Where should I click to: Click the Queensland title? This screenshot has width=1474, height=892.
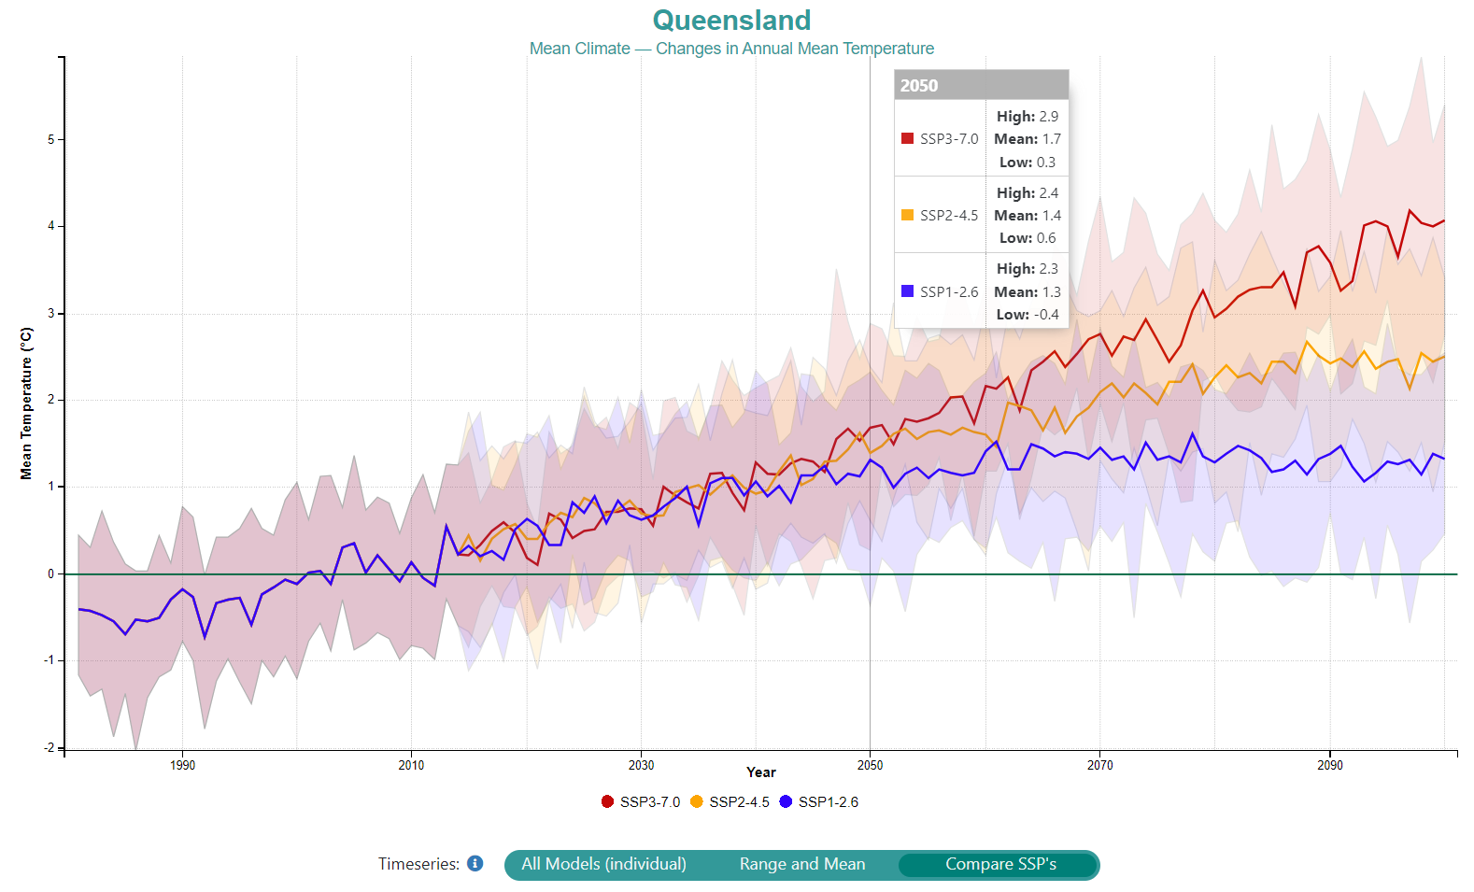[733, 20]
